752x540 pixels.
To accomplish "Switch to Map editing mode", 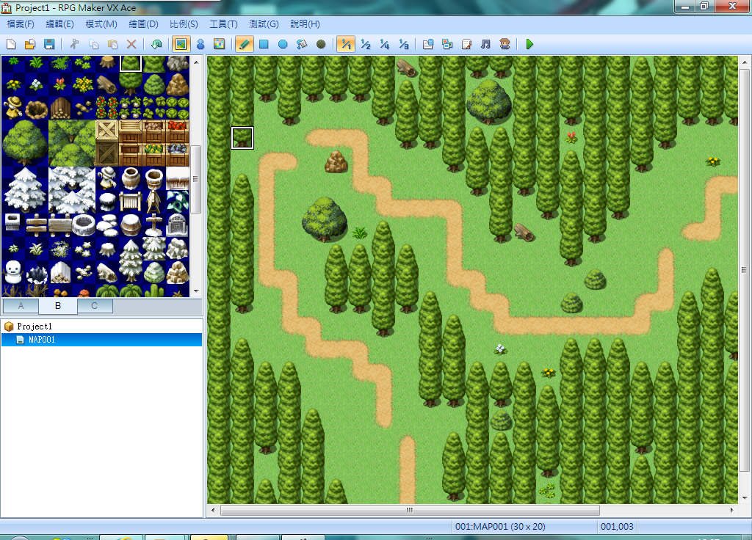I will click(181, 45).
